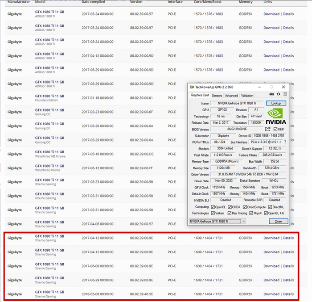Viewport: 312px width, 302px height.
Task: Toggle the OpenGL 4.6 checkbox
Action: (x=266, y=213)
